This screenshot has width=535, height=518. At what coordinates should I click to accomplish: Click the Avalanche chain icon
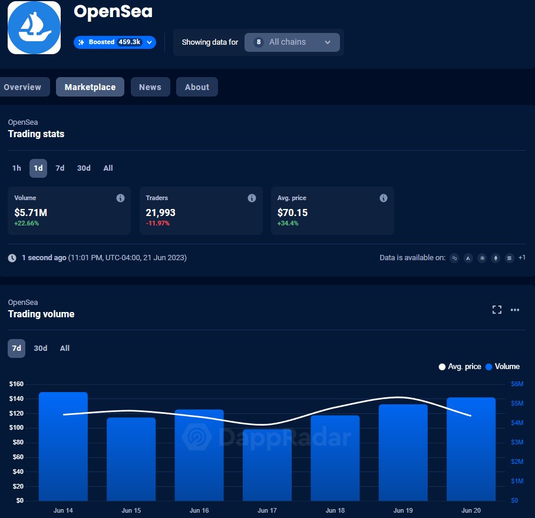pyautogui.click(x=468, y=258)
